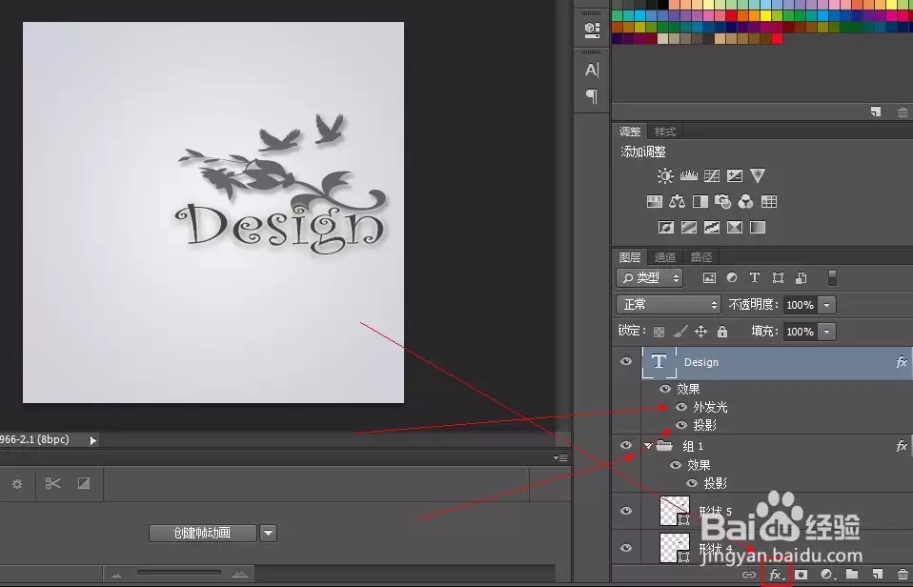Image resolution: width=913 pixels, height=587 pixels.
Task: Hide the Design text layer
Action: pyautogui.click(x=626, y=362)
